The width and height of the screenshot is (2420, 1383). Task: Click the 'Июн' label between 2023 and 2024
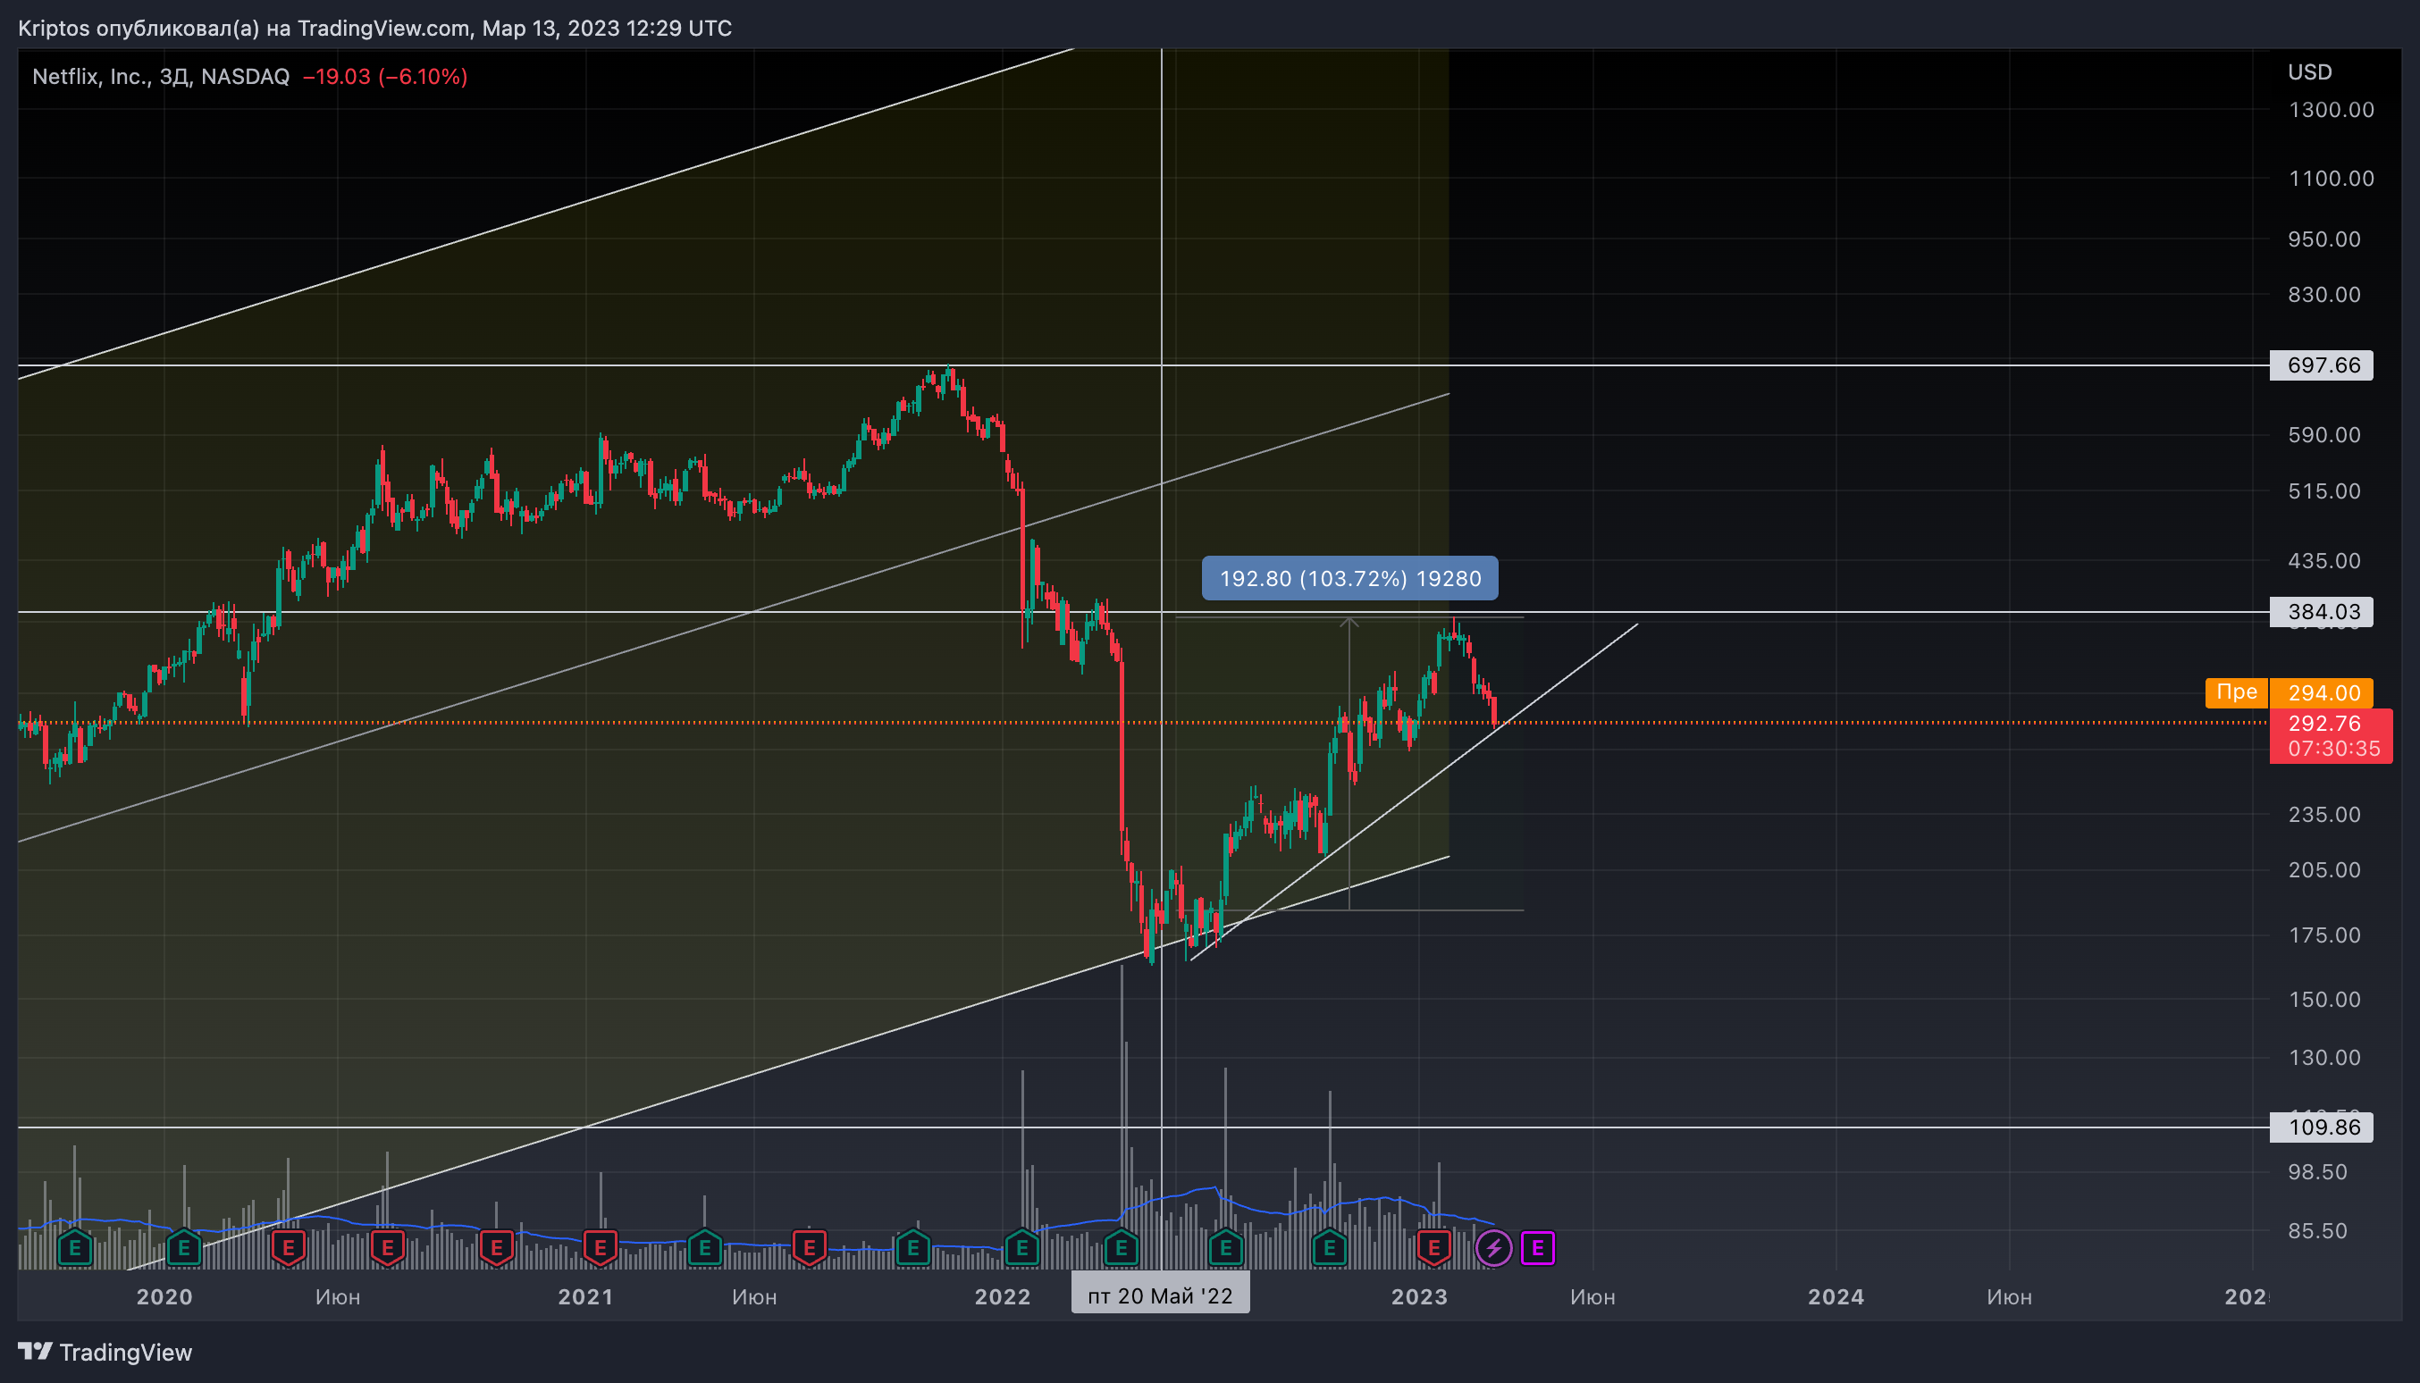point(1592,1296)
